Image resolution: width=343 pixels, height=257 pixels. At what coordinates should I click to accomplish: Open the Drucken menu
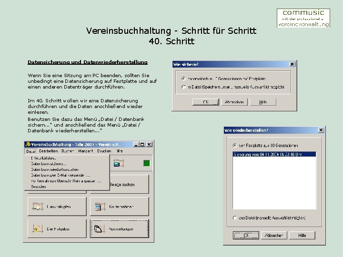click(104, 151)
